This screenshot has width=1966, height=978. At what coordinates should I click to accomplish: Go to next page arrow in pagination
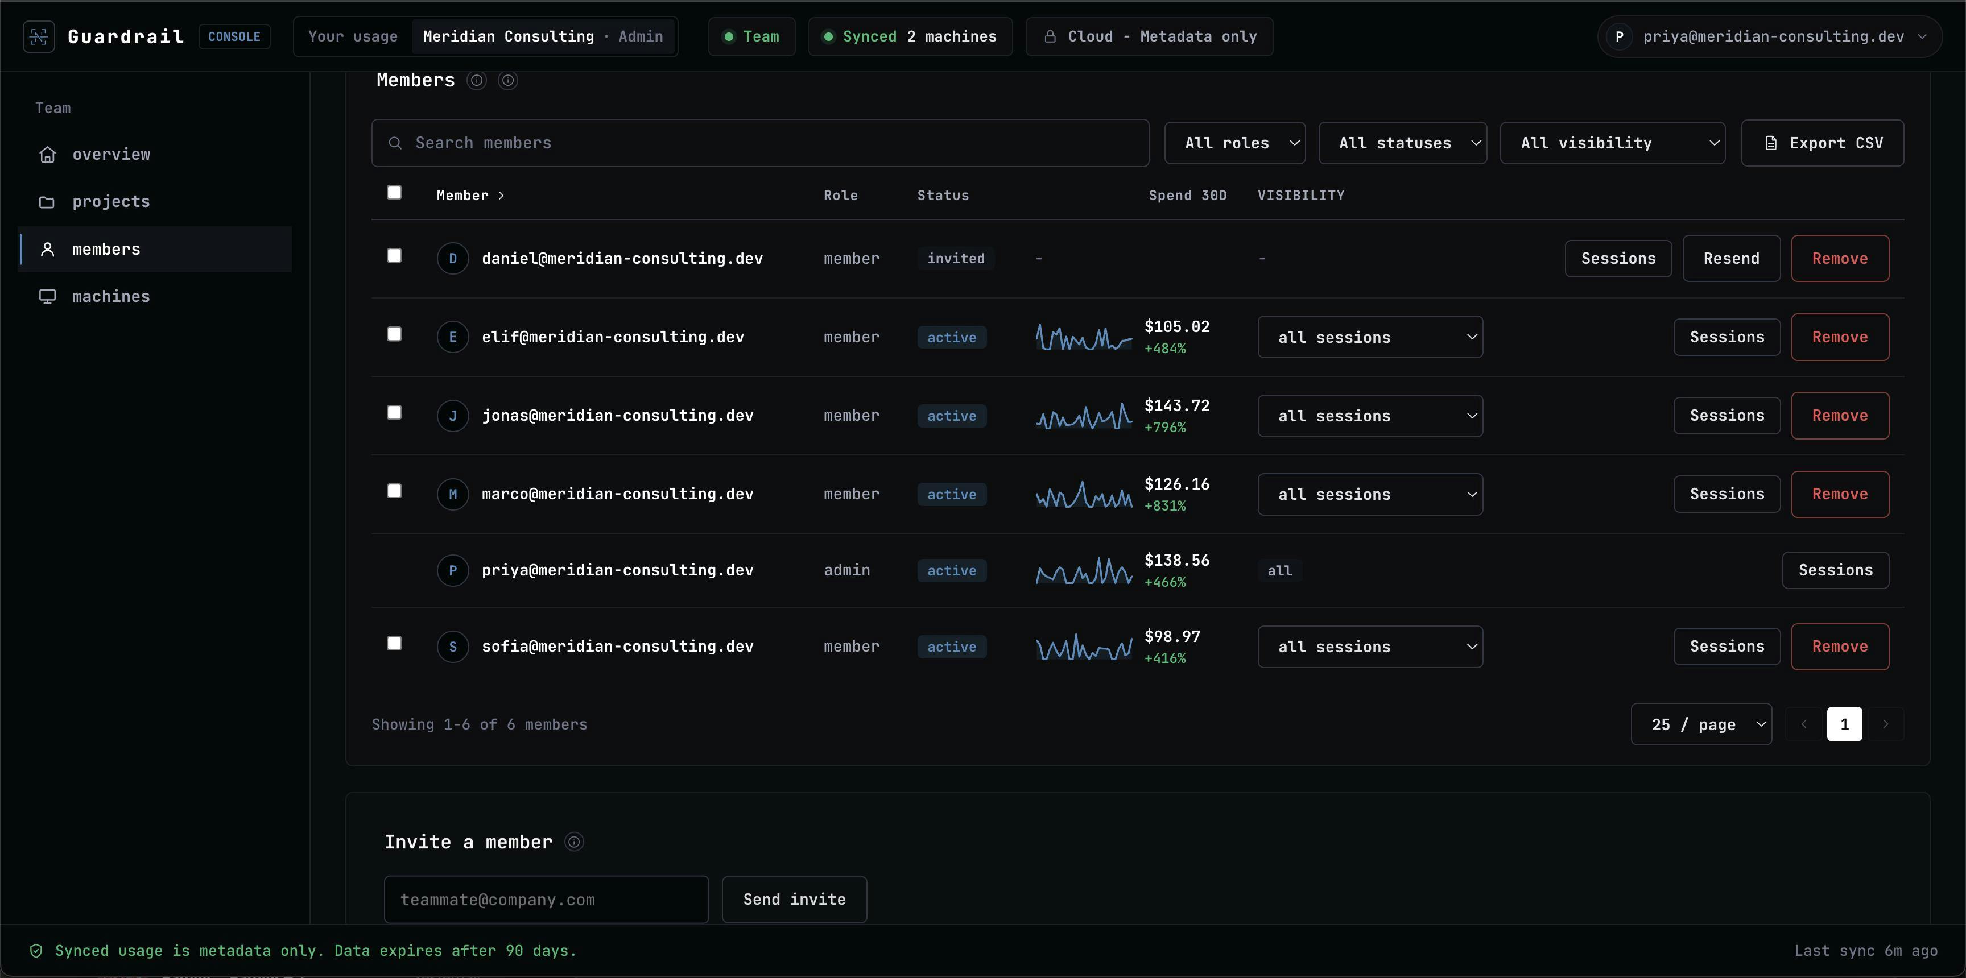pyautogui.click(x=1885, y=724)
